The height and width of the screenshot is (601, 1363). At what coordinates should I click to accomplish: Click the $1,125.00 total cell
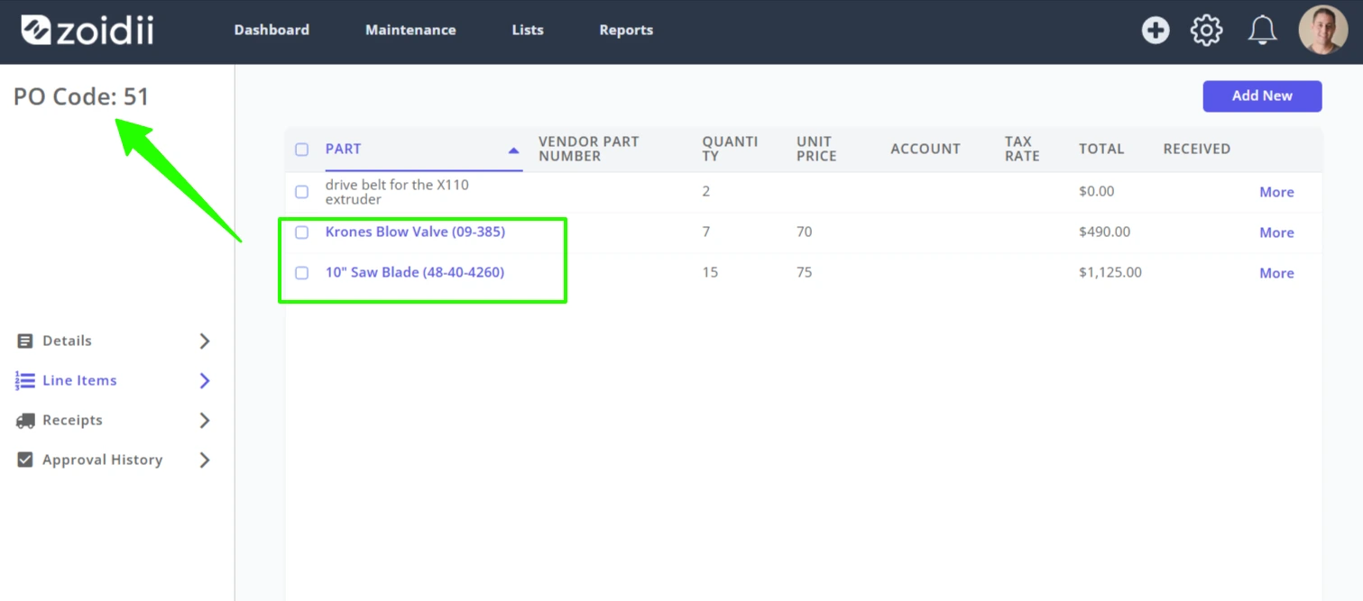tap(1110, 272)
